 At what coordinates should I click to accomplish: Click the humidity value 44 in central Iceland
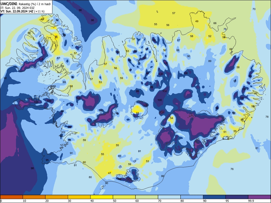coord(137,113)
